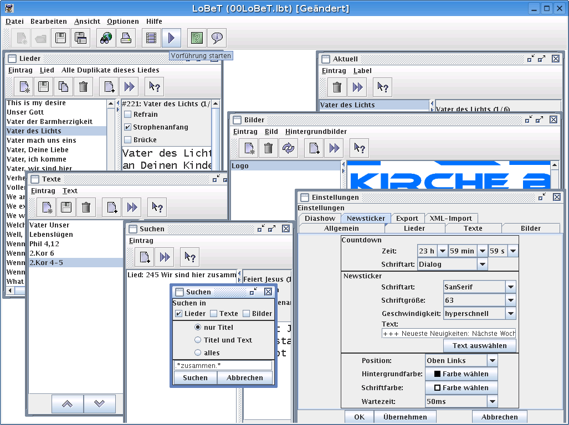
Task: Check the Texte checkbox in Suchen dialog
Action: pyautogui.click(x=214, y=314)
